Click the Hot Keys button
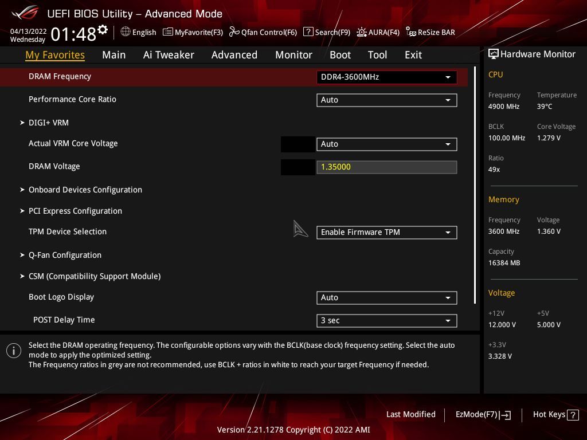The image size is (587, 440). coord(555,415)
